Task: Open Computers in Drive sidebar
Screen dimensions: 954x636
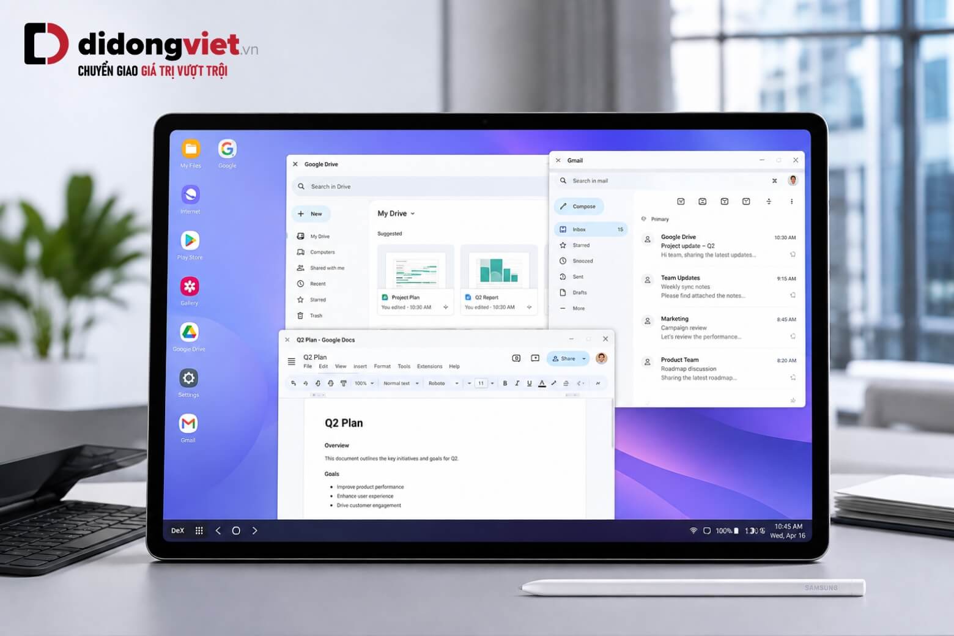Action: pos(316,252)
